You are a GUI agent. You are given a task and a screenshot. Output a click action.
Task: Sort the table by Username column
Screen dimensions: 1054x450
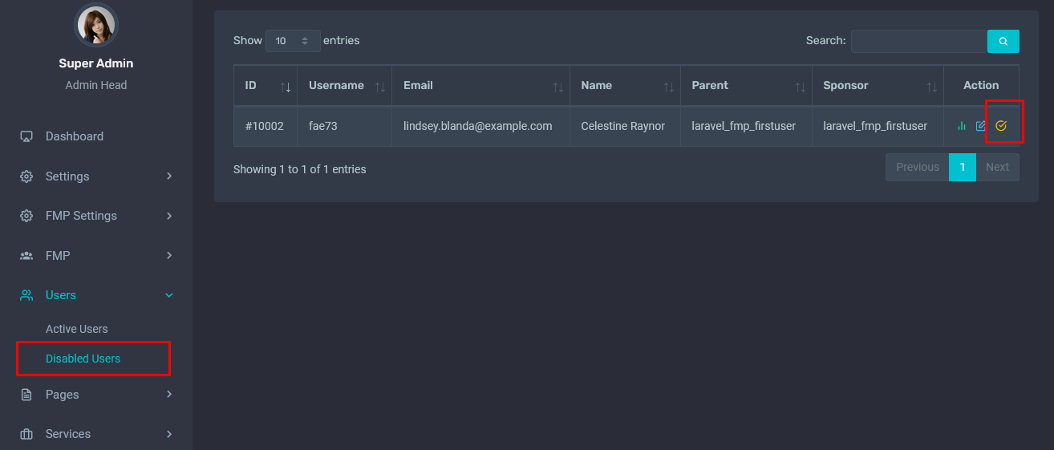tap(344, 86)
